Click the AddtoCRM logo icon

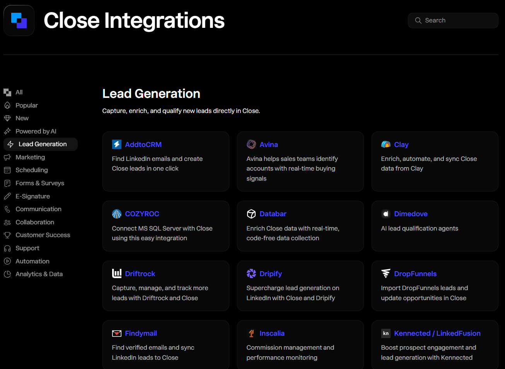(117, 144)
